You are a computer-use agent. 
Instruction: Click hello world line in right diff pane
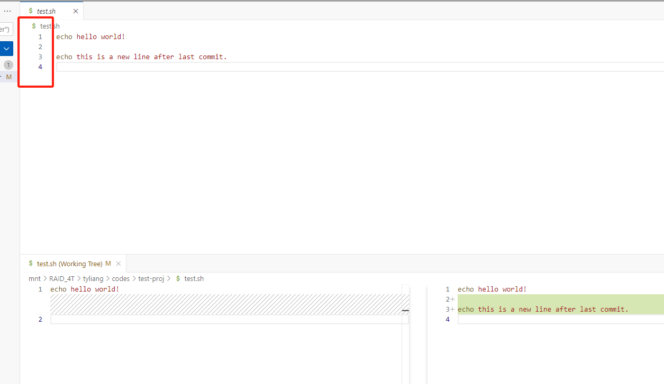(492, 289)
